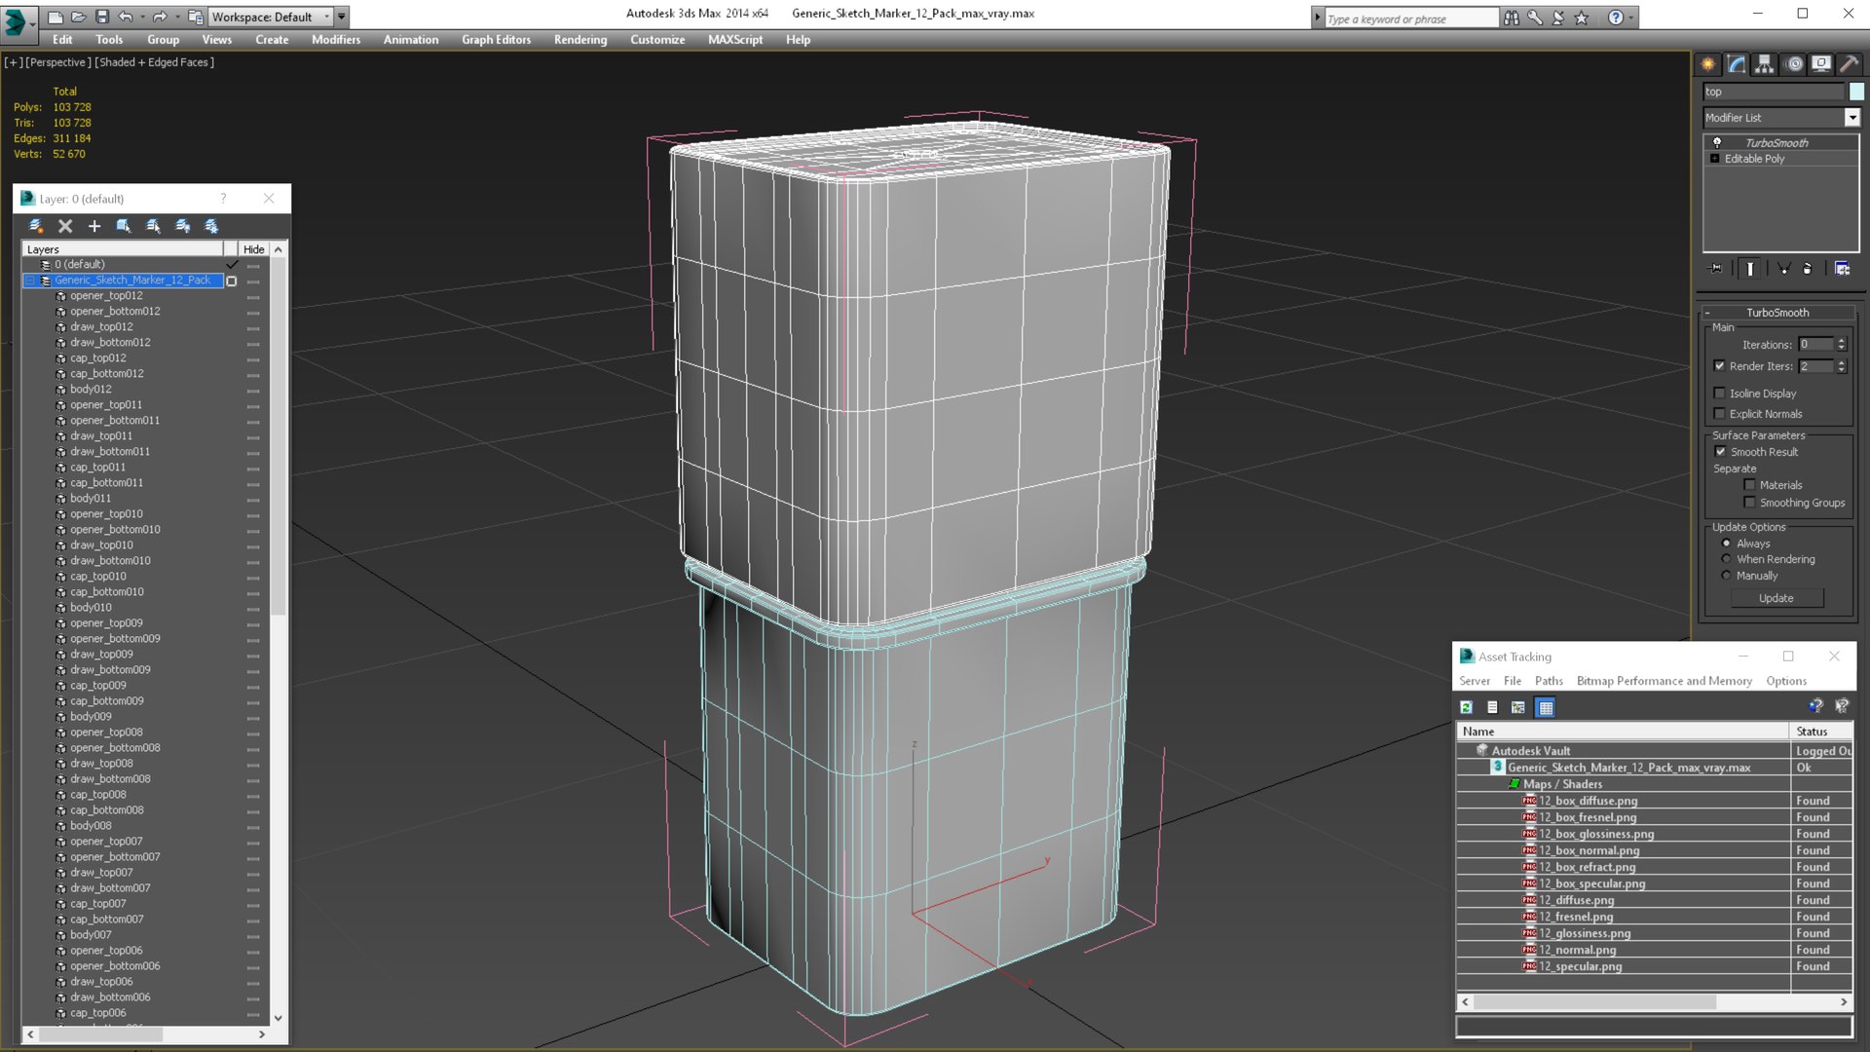Open the Rendering menu
Screen dimensions: 1870x1052
point(580,40)
